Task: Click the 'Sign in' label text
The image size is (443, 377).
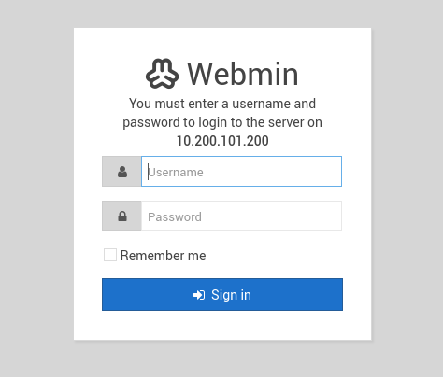Action: pyautogui.click(x=231, y=295)
